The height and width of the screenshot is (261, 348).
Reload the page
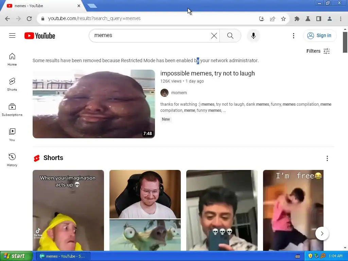point(29,19)
